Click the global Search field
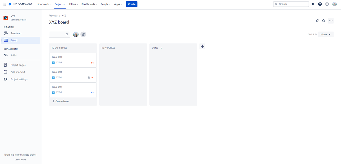 pyautogui.click(x=291, y=4)
